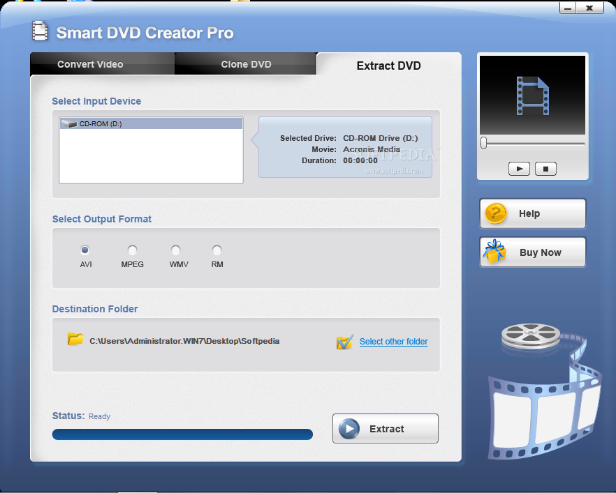This screenshot has width=616, height=493.
Task: Click the Duration value 00:00:00
Action: 360,160
